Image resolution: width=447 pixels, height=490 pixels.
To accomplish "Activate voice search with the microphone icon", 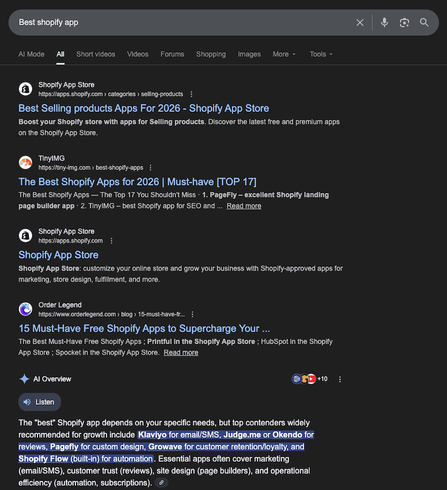I will click(384, 22).
